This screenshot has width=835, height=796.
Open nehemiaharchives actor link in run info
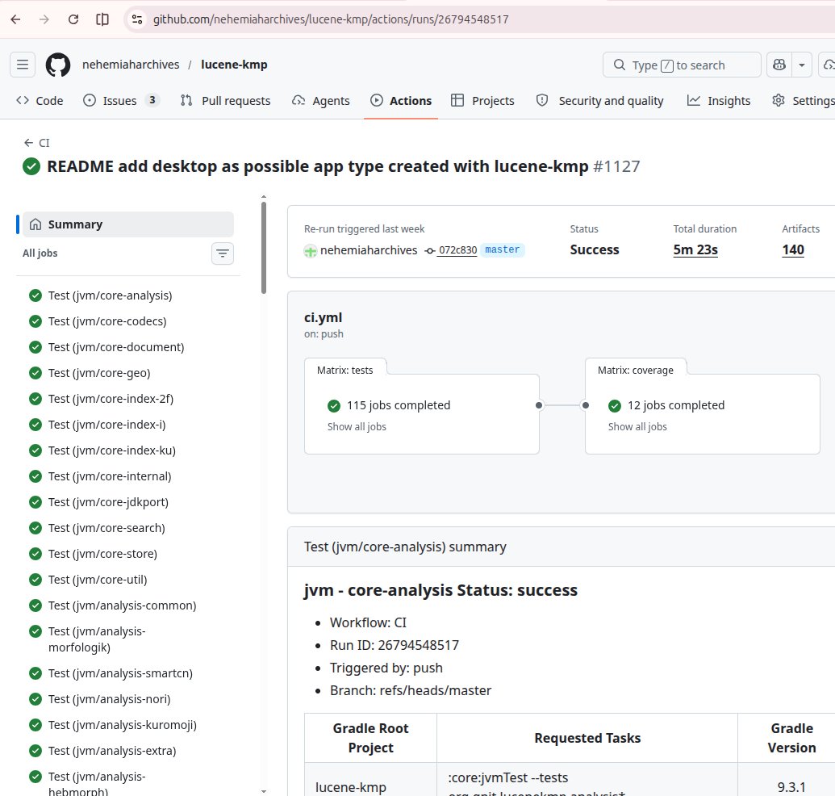369,250
